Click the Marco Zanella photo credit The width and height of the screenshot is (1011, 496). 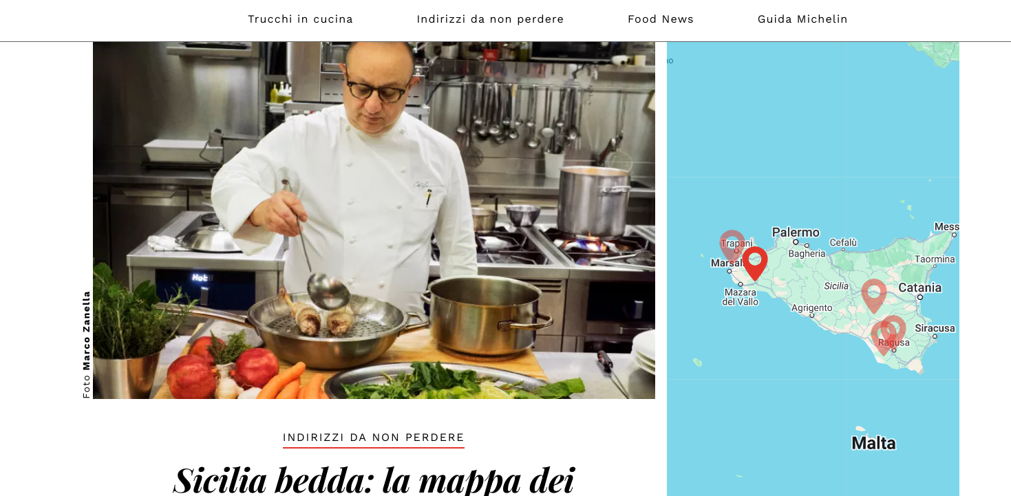click(x=87, y=344)
